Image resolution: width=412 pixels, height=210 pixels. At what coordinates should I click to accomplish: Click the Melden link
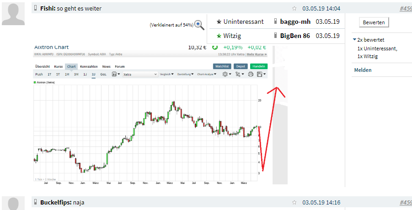pos(363,70)
